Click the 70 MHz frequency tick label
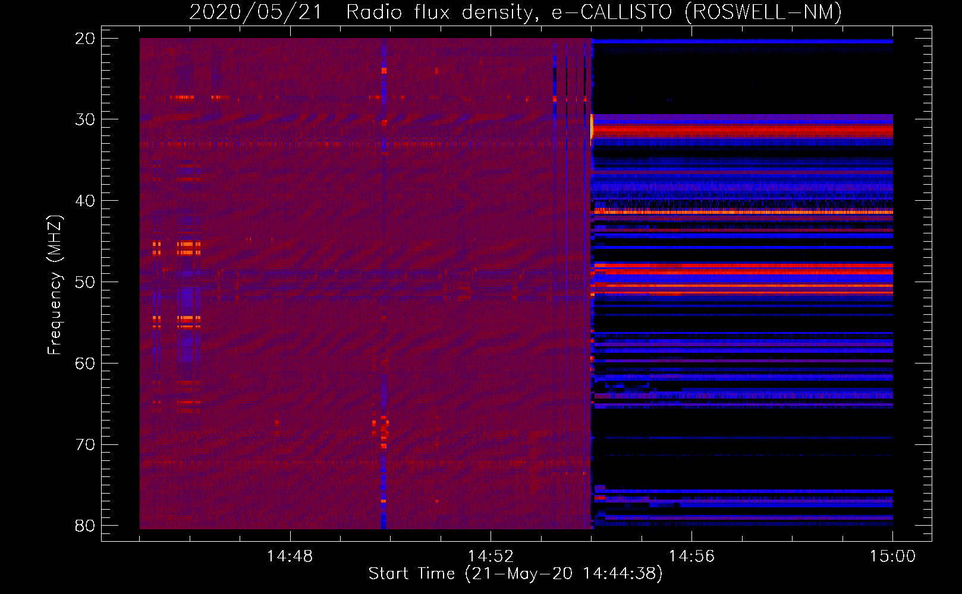The image size is (962, 594). tap(85, 444)
